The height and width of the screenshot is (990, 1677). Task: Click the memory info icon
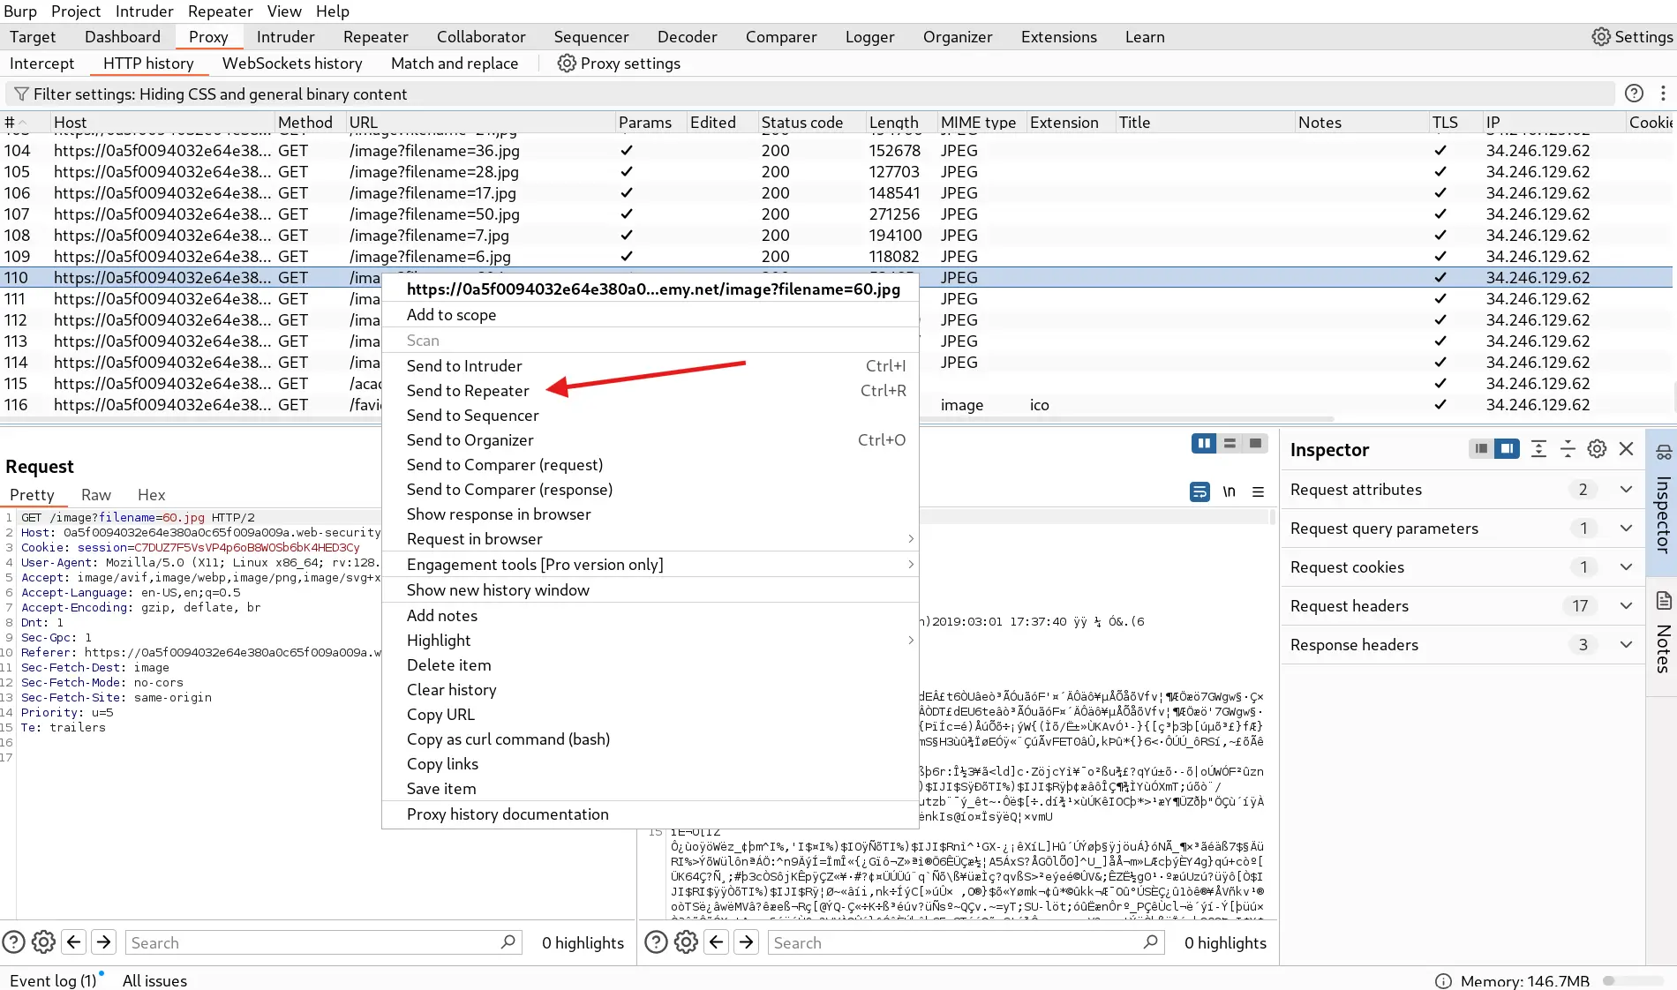pos(1443,980)
